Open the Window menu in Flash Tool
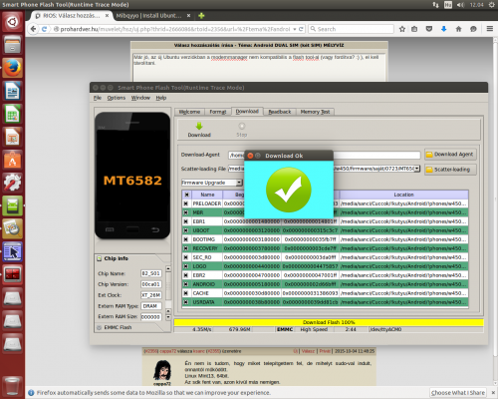Viewport: 498px width, 399px height. [x=140, y=98]
